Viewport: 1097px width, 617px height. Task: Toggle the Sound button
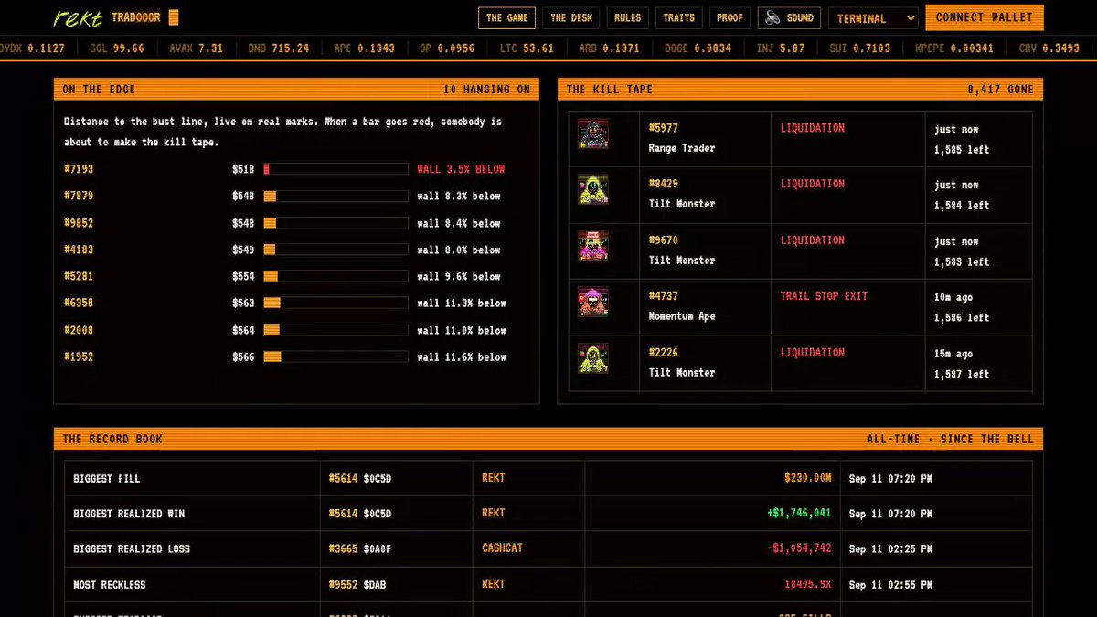790,18
